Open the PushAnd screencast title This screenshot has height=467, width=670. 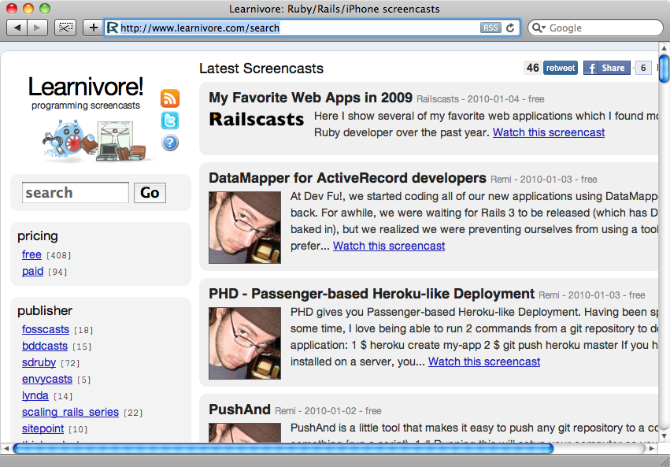[x=239, y=410]
